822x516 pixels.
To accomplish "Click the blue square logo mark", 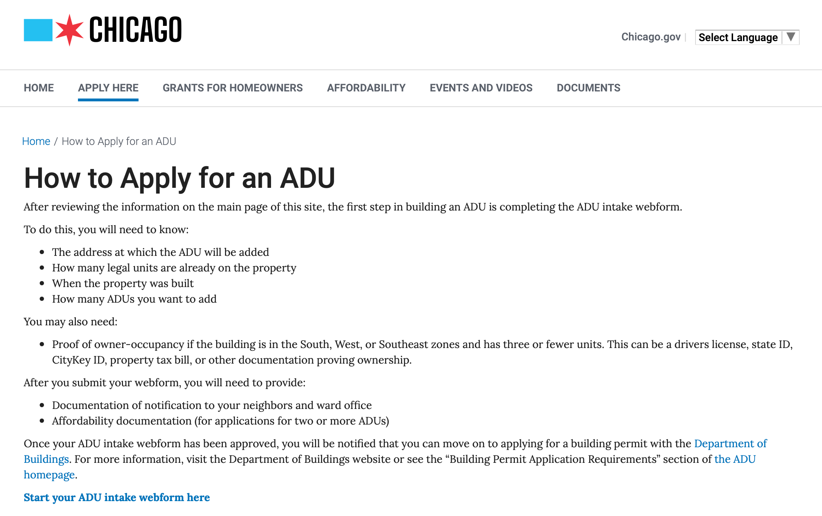I will pos(38,30).
